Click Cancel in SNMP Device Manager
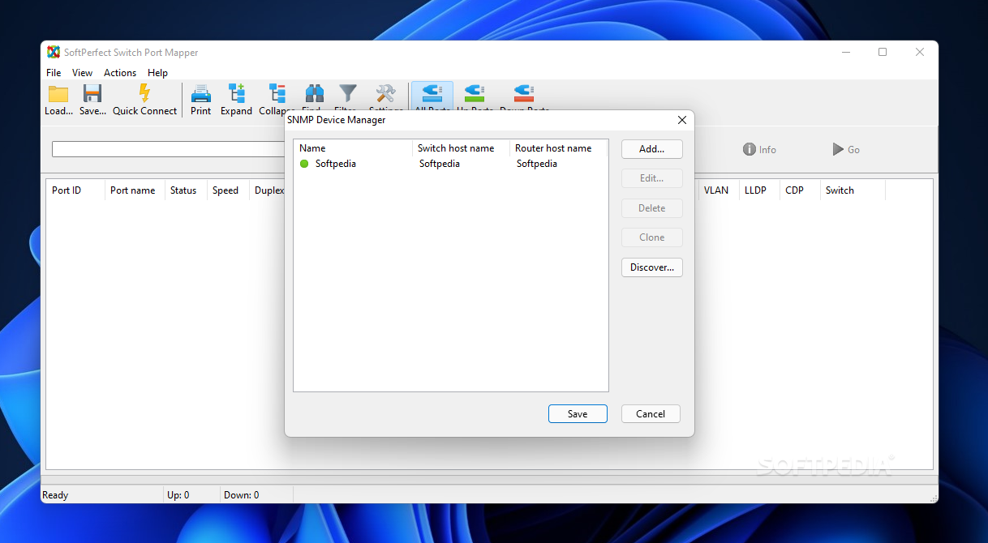988x543 pixels. click(x=651, y=413)
